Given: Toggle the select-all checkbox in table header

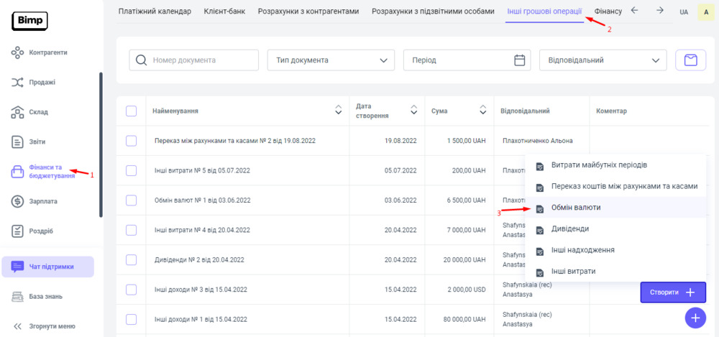Looking at the screenshot, I should [x=131, y=111].
